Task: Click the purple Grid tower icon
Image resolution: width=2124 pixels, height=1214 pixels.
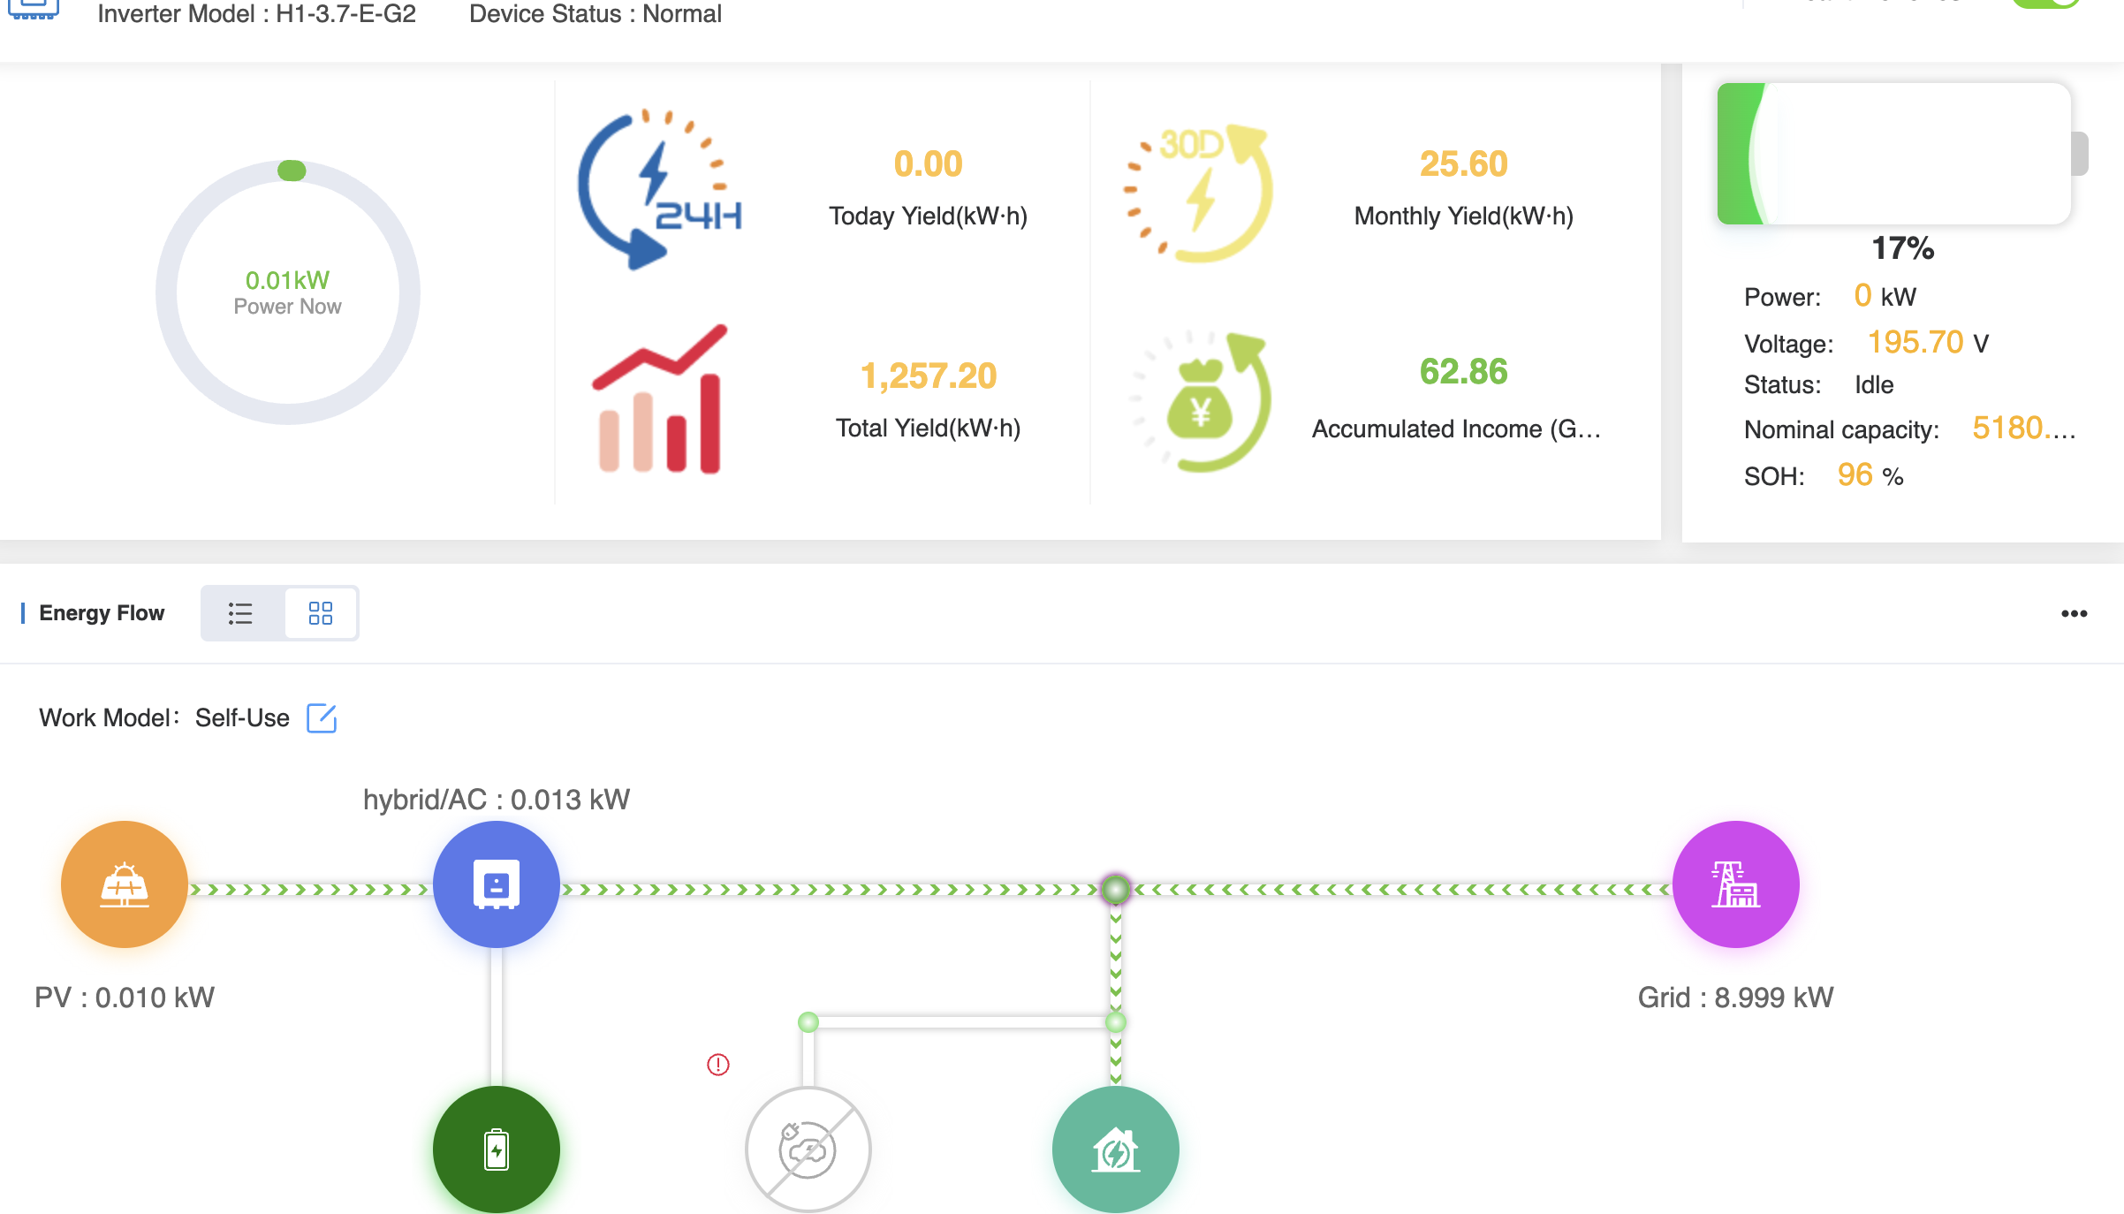Action: click(x=1735, y=884)
